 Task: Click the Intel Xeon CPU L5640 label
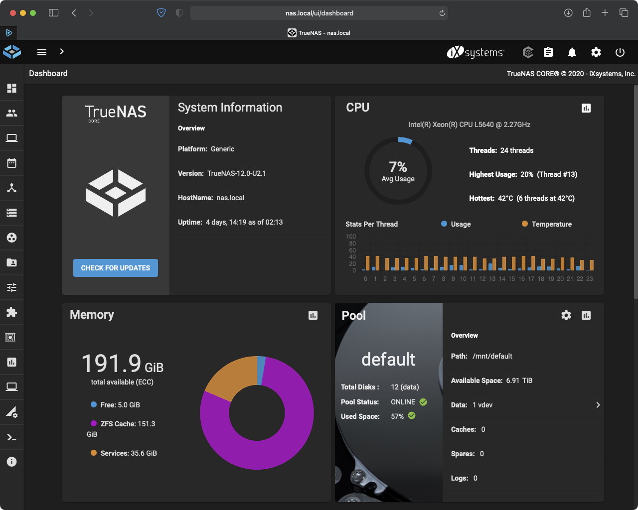469,125
